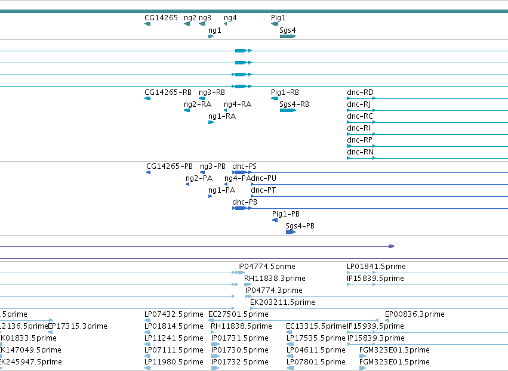Select EST IP15939.5prime
Screen dimensions: 508x371
click(375, 327)
